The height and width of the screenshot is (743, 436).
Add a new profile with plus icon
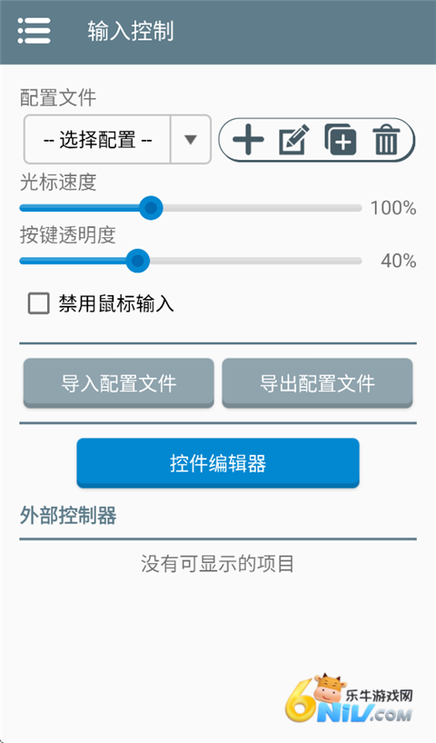(x=248, y=140)
